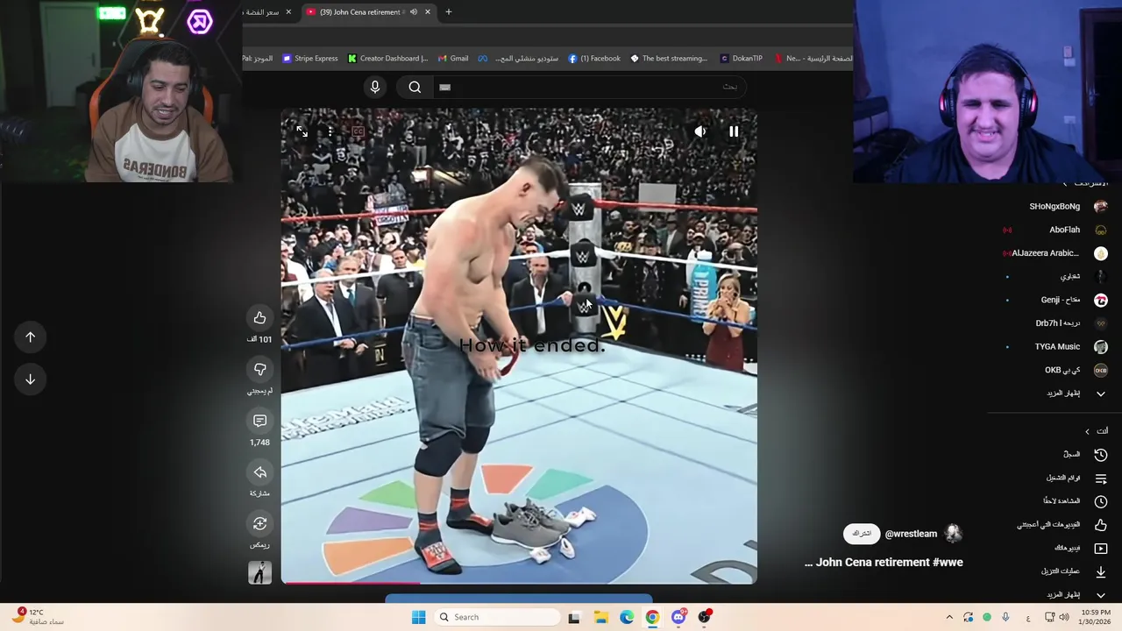Open the Windows Start menu
1122x631 pixels.
[419, 617]
